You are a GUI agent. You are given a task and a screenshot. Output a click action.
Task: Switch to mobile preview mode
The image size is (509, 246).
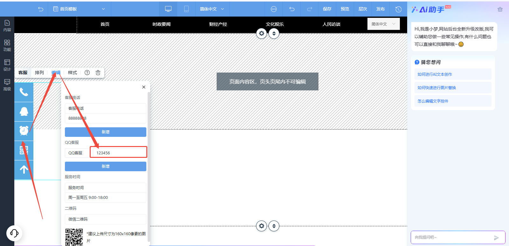[186, 9]
